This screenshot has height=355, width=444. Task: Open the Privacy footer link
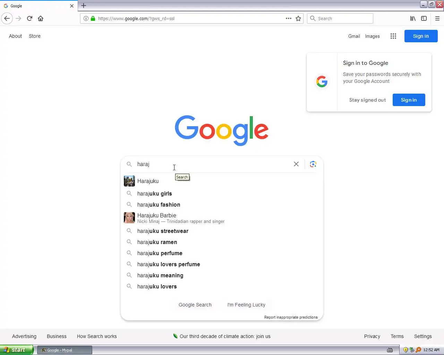372,336
